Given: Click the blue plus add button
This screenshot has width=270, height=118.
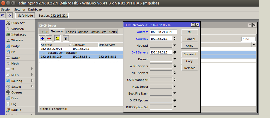Looking at the screenshot, I should (x=42, y=39).
